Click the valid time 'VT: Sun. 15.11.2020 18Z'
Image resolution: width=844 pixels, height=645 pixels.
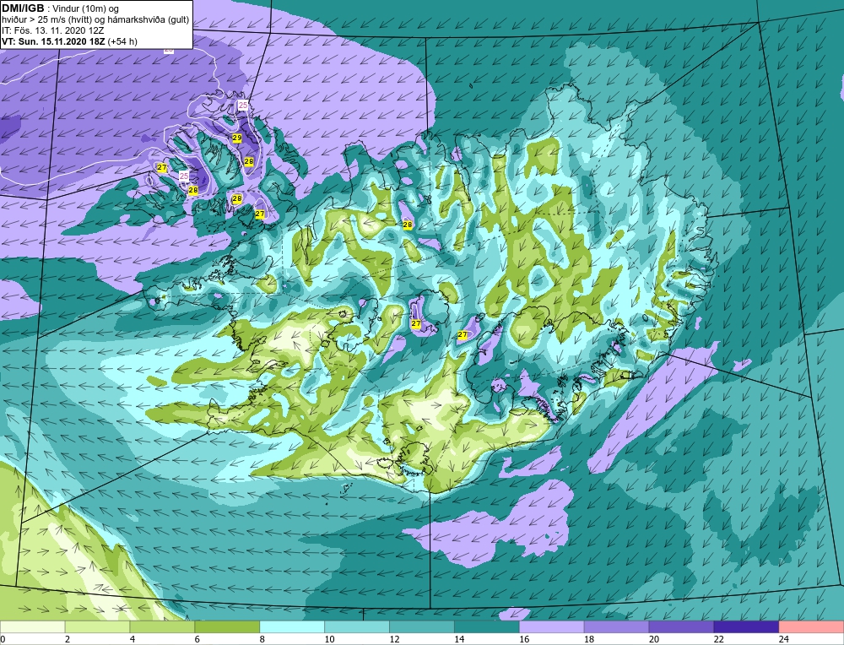click(54, 41)
